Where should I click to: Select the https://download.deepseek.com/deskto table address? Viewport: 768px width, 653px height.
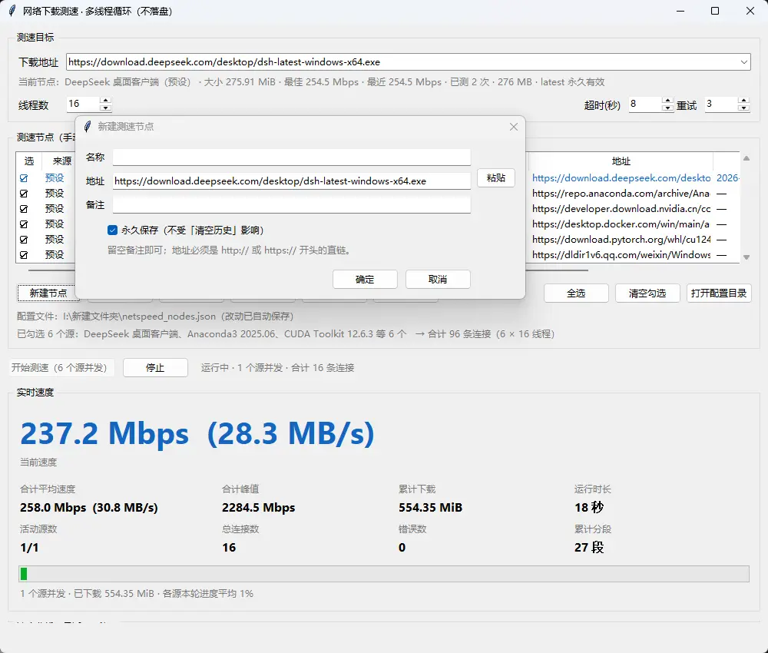coord(621,178)
